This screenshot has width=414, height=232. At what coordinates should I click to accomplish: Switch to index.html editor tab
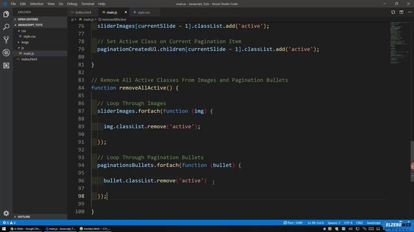pos(83,12)
